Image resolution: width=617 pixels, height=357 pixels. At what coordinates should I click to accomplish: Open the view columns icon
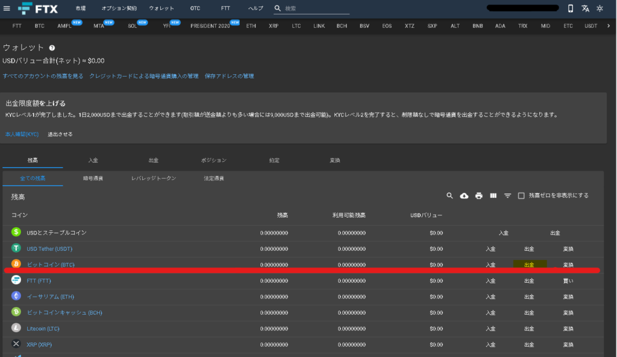point(493,196)
